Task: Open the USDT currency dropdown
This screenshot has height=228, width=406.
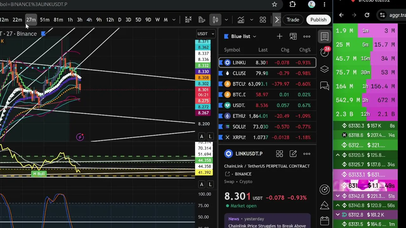Action: (x=206, y=34)
